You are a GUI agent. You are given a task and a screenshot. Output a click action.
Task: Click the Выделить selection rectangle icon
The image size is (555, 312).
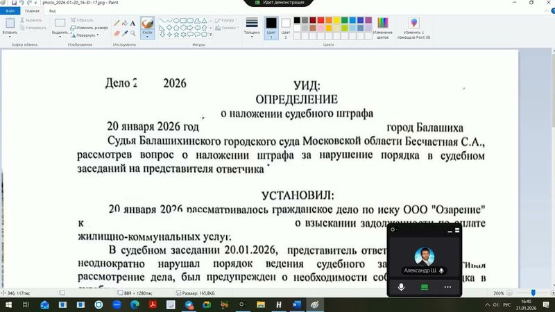click(x=60, y=23)
